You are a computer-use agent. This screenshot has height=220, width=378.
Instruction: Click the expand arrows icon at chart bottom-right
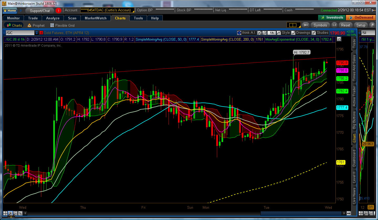coord(349,213)
